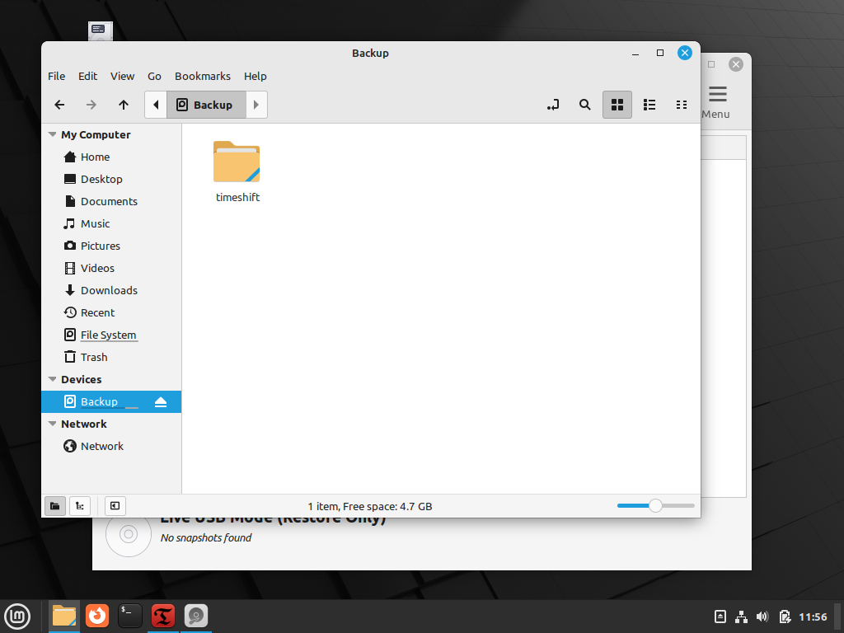The height and width of the screenshot is (633, 844).
Task: Open Downloads in the sidebar
Action: (x=111, y=291)
